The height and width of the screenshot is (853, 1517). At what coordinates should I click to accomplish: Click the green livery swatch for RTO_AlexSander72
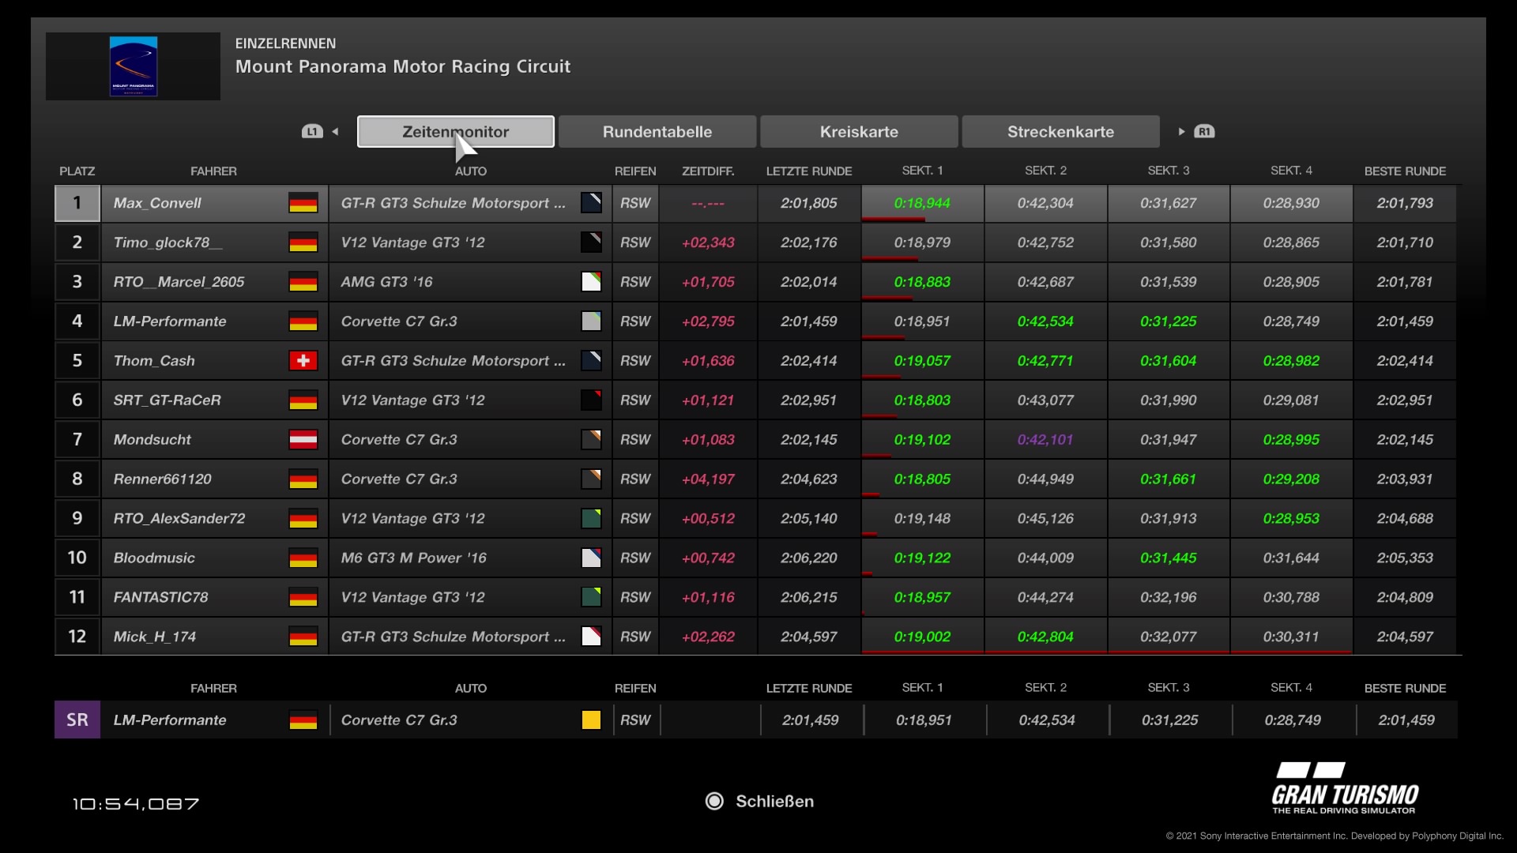(x=591, y=519)
